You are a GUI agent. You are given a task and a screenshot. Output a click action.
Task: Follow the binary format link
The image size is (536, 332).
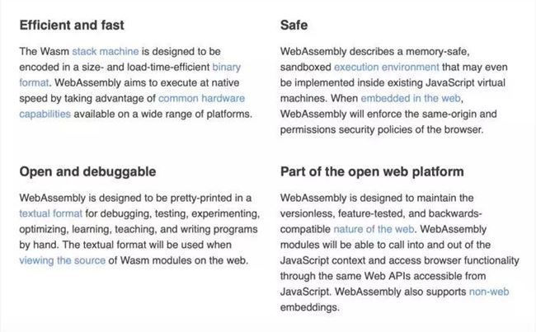(226, 68)
